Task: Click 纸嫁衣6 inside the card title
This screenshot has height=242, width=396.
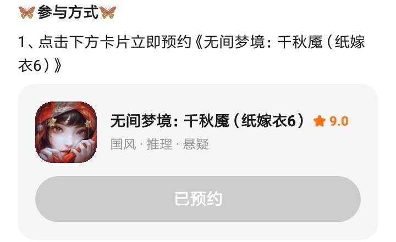Action: coord(268,121)
